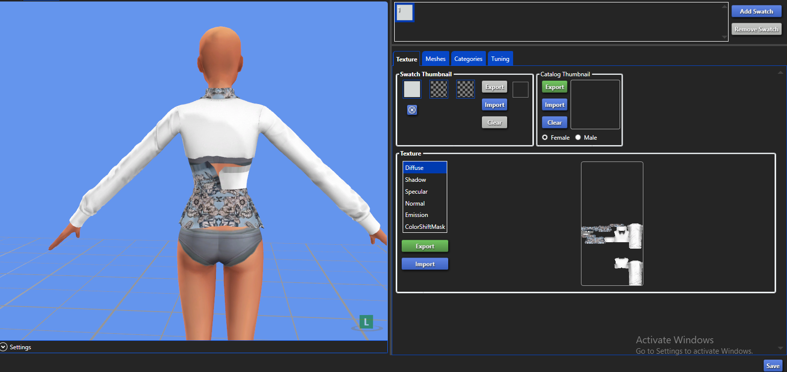Click the circled X remove swatch color icon
787x372 pixels.
pos(412,110)
